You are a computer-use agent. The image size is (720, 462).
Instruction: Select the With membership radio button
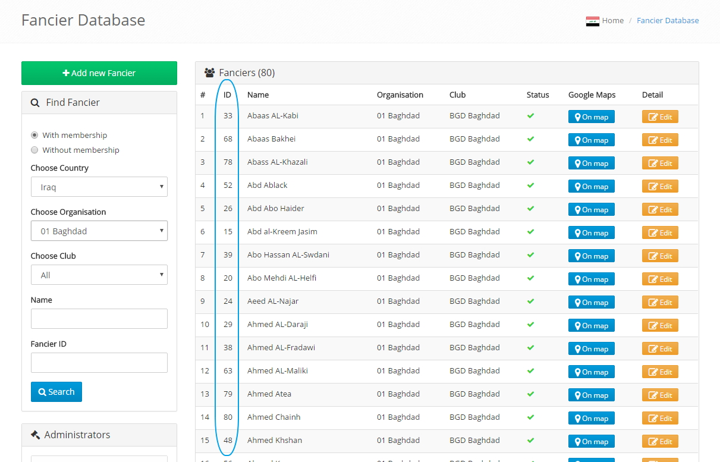[x=34, y=135]
